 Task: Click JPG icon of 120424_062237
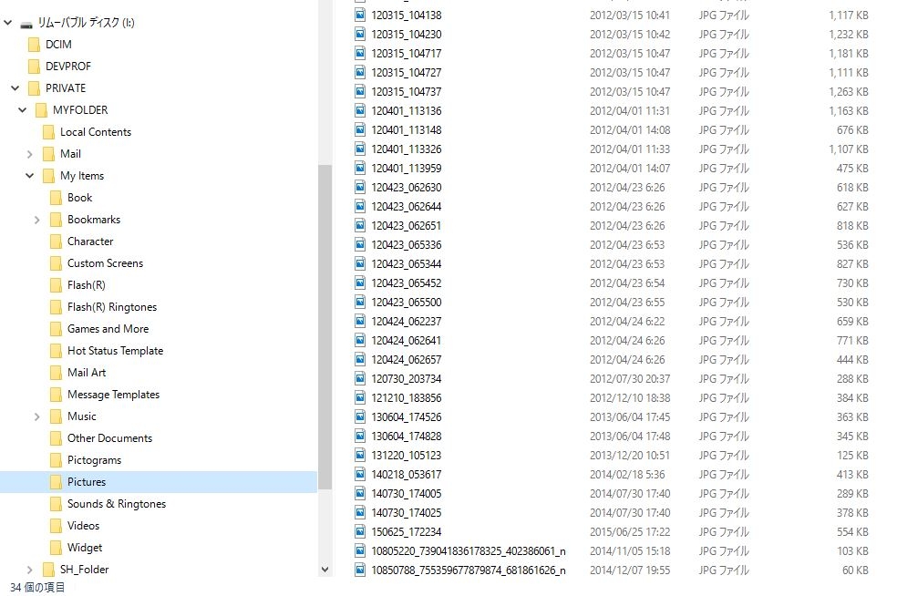click(360, 321)
